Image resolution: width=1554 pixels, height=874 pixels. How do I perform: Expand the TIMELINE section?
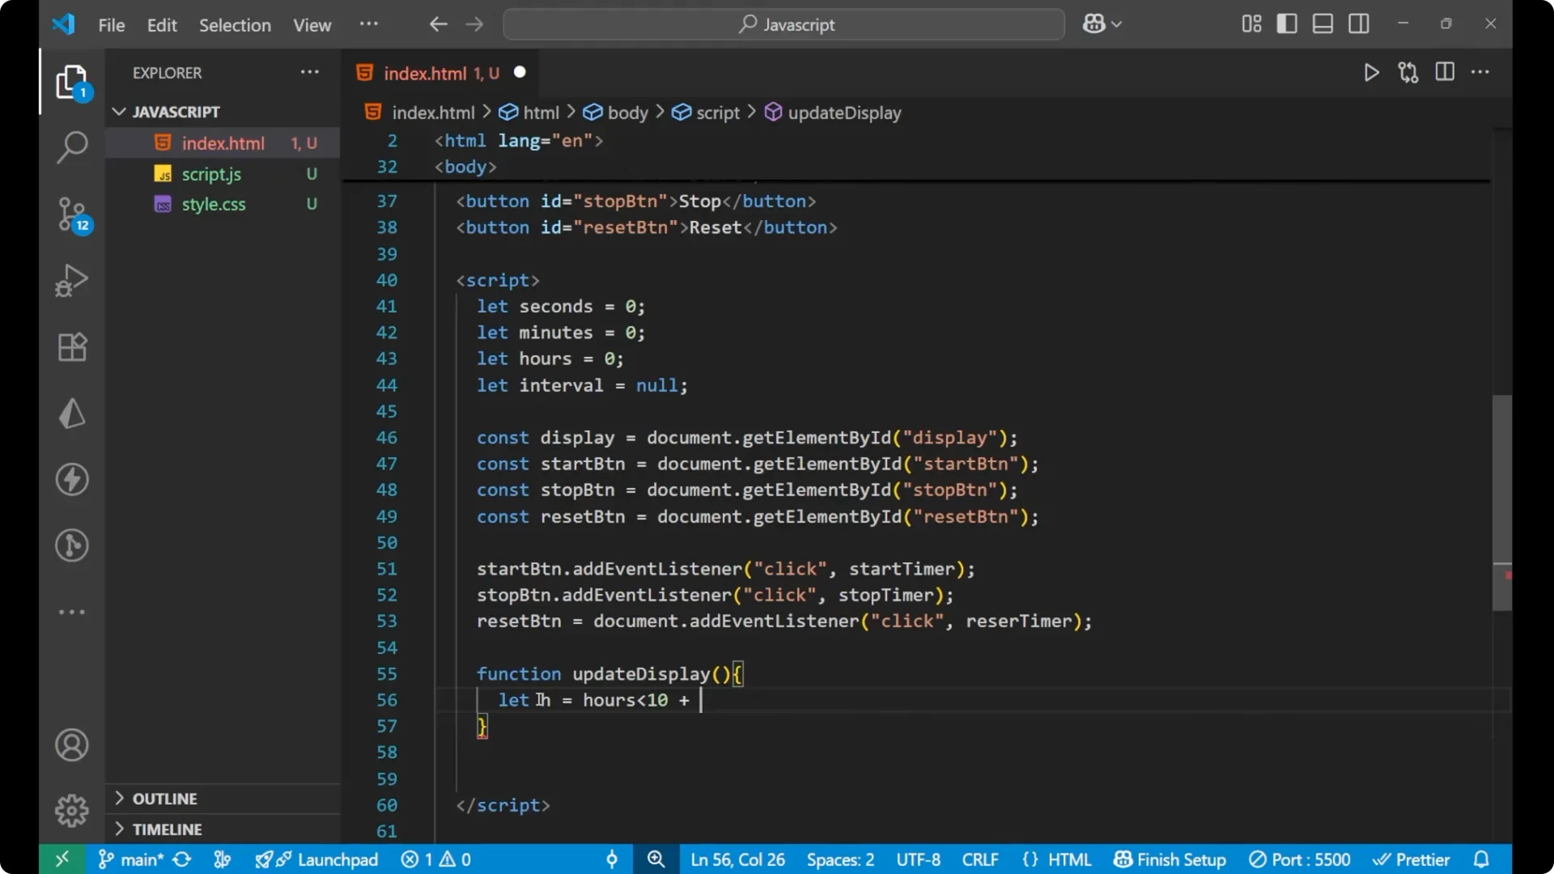pos(168,829)
